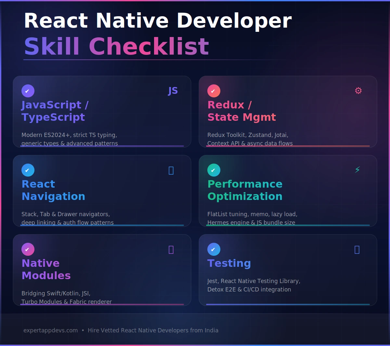Click the icon in the React Navigation card corner
Viewport: 390px width, 346px height.
coord(171,170)
